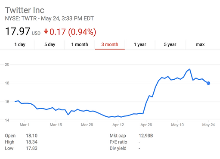220x159 pixels.
Task: Click the blue current price dot
Action: click(x=208, y=83)
